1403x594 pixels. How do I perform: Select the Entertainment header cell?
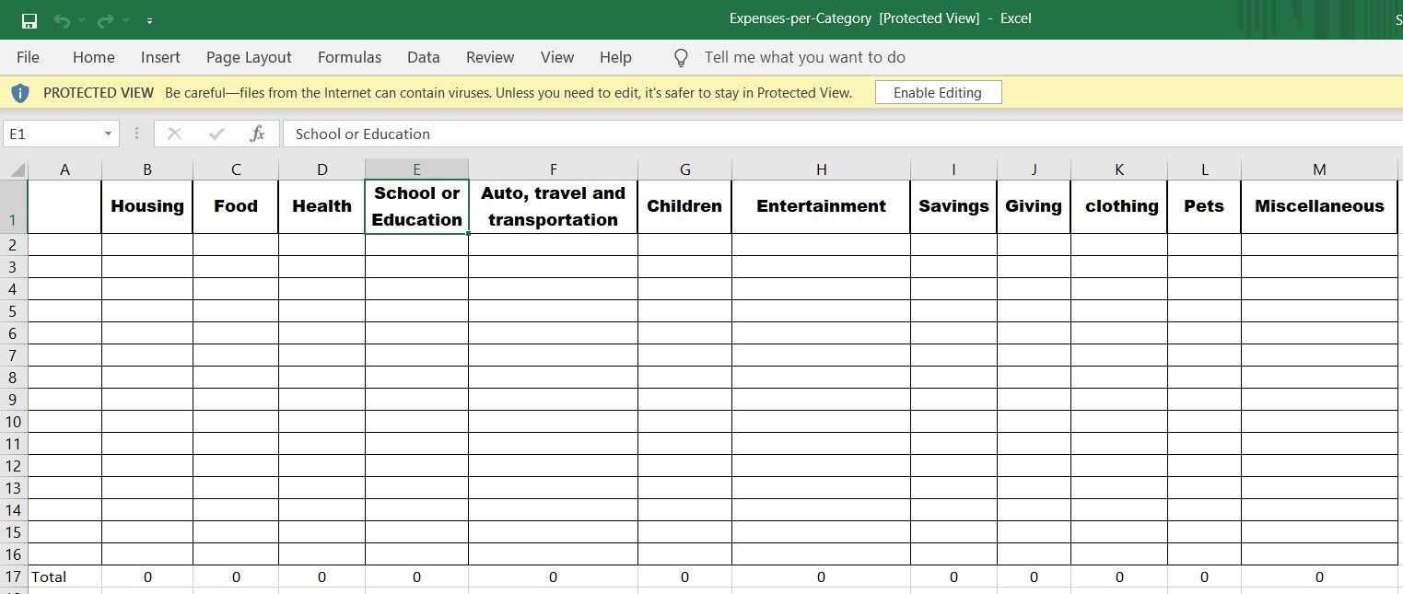(x=820, y=206)
